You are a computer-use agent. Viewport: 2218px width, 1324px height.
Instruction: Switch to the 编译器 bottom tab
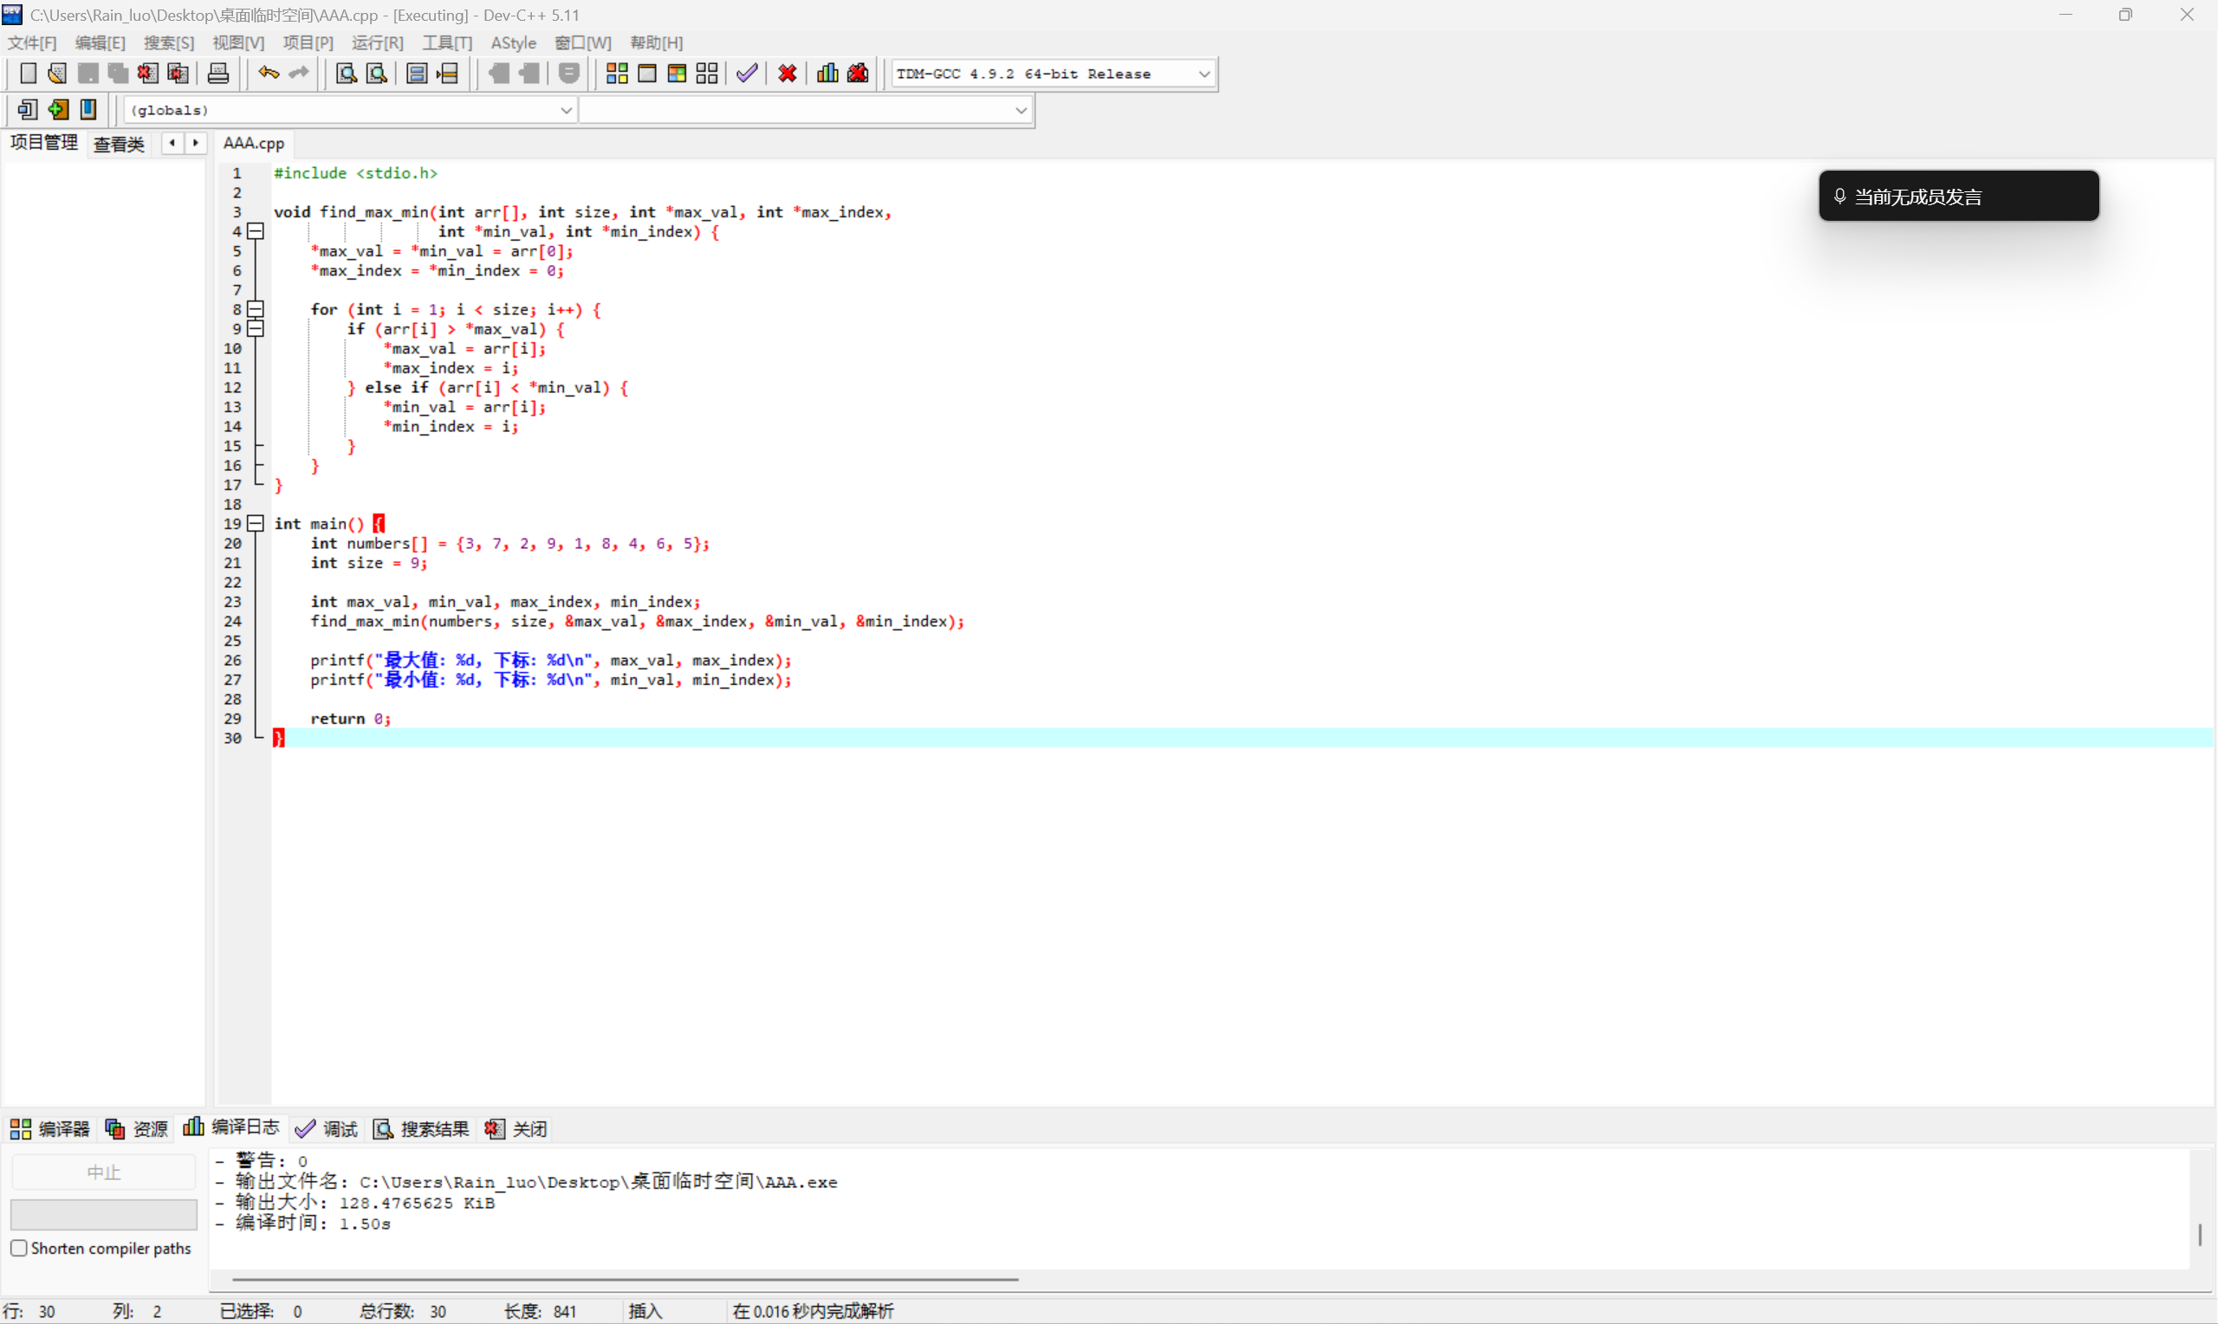click(x=50, y=1128)
